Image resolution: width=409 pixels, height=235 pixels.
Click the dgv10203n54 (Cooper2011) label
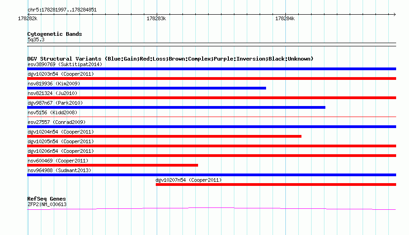tap(61, 74)
